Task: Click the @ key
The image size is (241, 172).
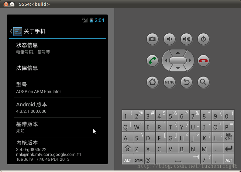Action: (150, 159)
